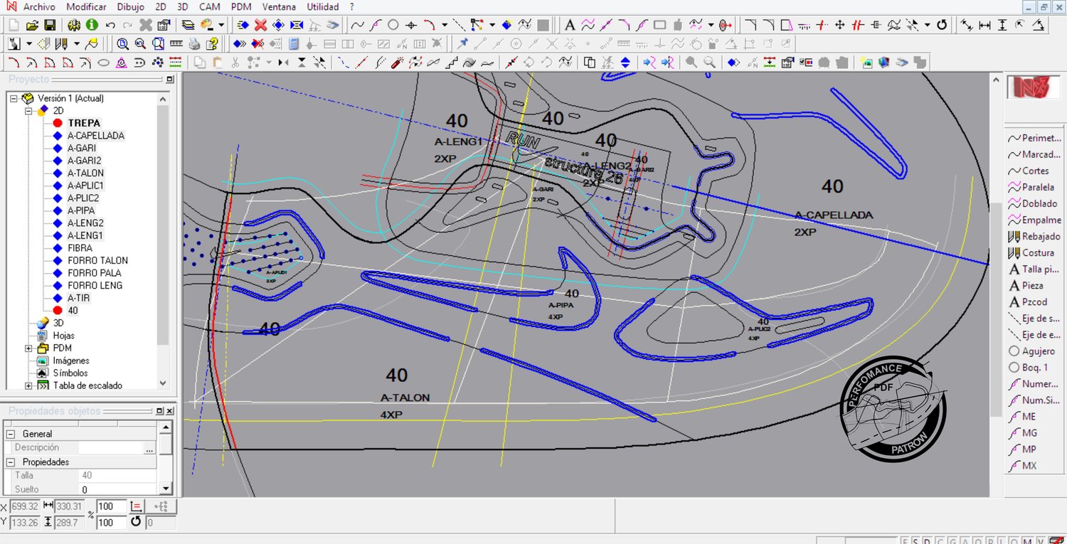Select the FORRO PALA piece in the tree
1067x544 pixels.
(95, 273)
